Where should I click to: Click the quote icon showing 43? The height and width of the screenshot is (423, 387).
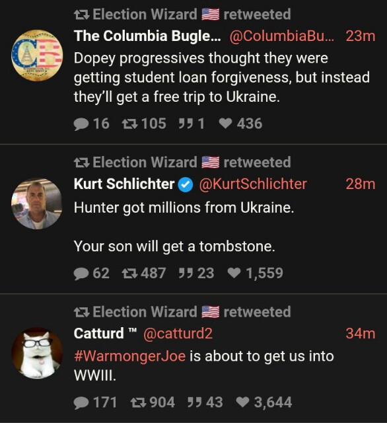click(195, 403)
